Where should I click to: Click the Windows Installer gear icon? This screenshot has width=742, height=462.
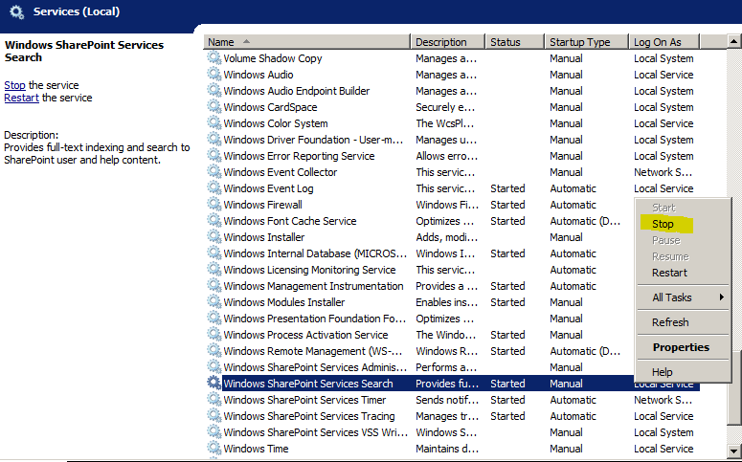point(214,237)
